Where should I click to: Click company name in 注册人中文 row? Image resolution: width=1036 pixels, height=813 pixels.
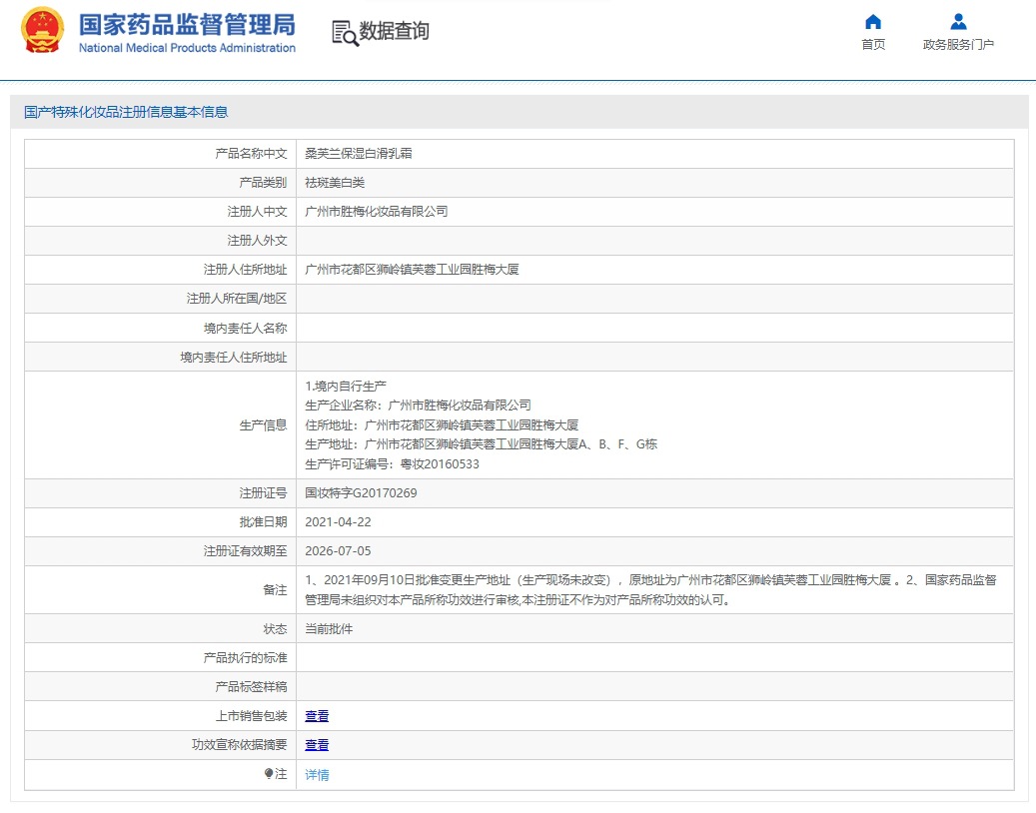(377, 212)
